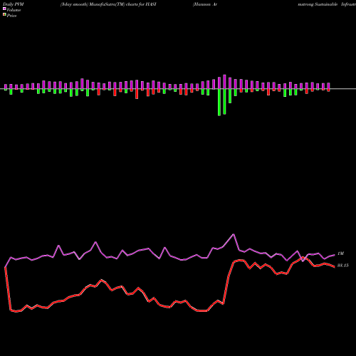
Task: Click the tallest green volume spike bar
Action: (x=219, y=103)
